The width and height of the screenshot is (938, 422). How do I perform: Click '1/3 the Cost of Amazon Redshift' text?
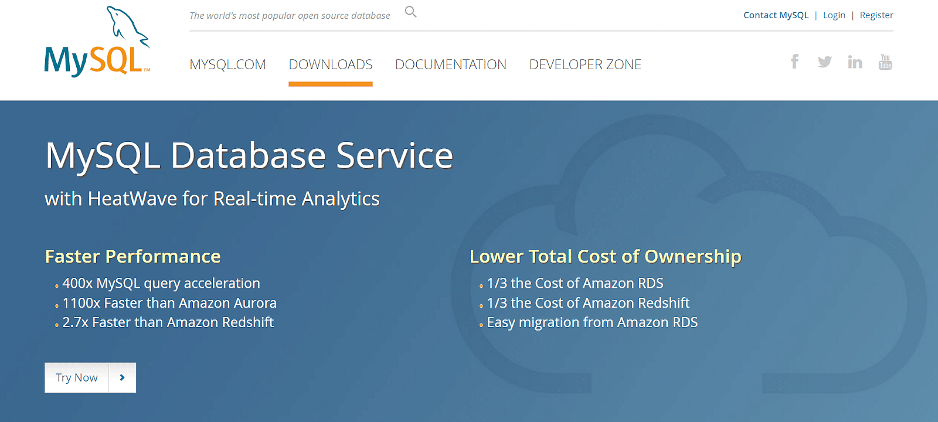pos(588,303)
